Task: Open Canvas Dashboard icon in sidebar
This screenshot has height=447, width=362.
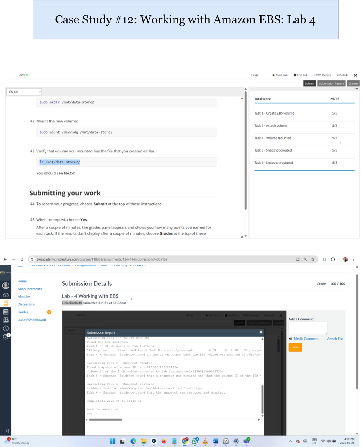Action: click(6, 295)
